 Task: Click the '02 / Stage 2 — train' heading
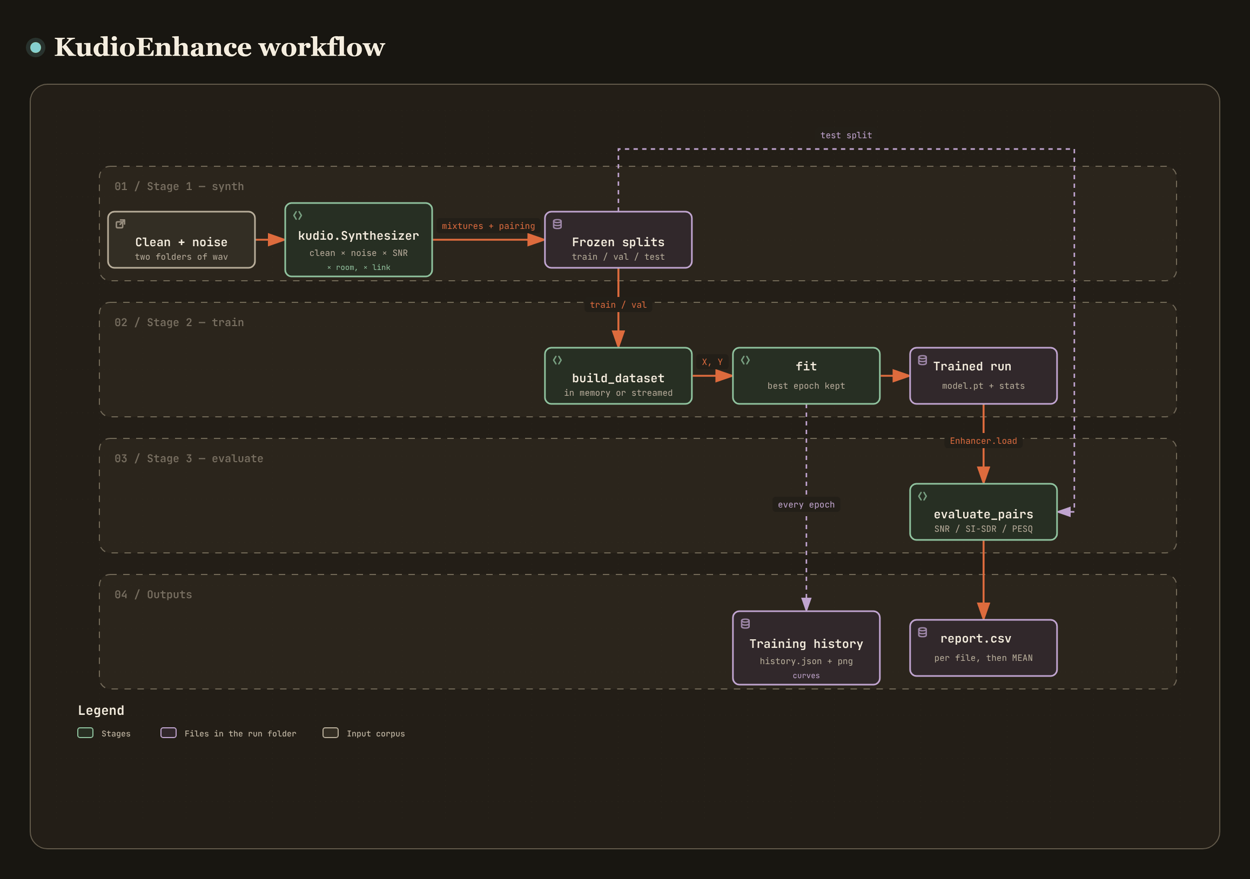pyautogui.click(x=179, y=323)
